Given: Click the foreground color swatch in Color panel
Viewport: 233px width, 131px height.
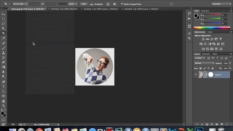Looking at the screenshot, I should [x=196, y=15].
